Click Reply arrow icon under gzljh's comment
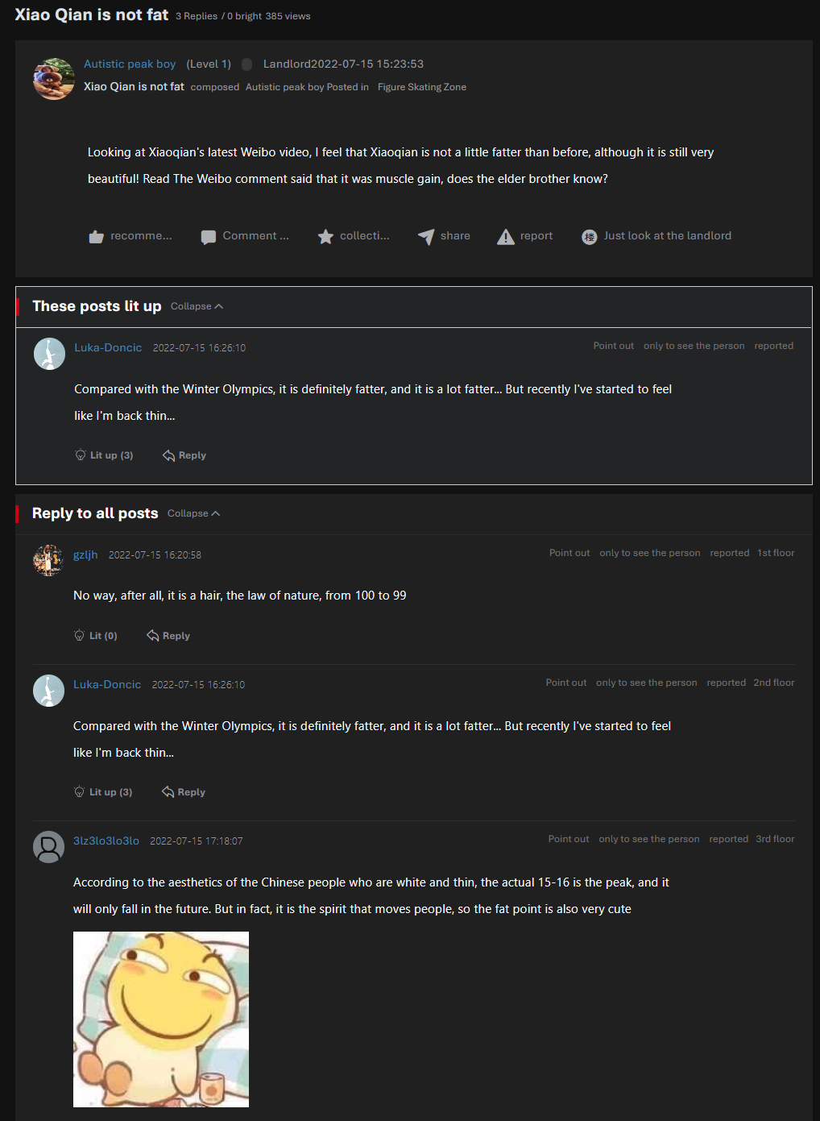Screen dimensions: 820x1121 (x=153, y=636)
